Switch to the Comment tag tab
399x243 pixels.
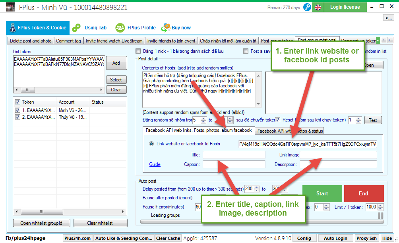68,41
